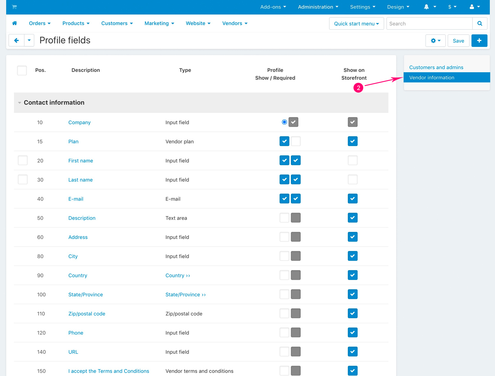Switch to Customers and admins tab
The width and height of the screenshot is (495, 376).
coord(436,67)
